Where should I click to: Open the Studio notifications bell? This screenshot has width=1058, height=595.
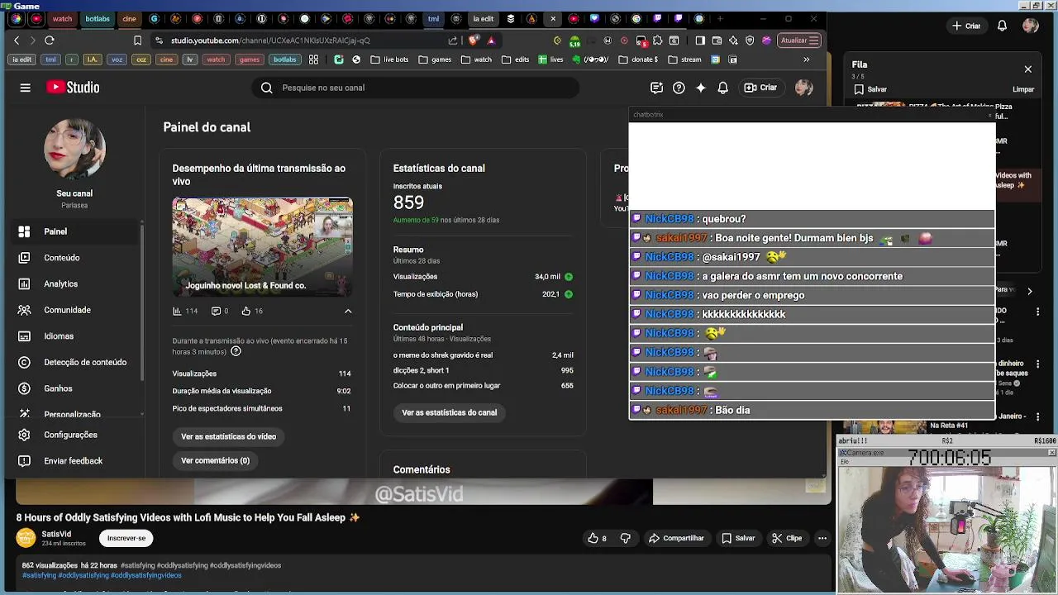tap(723, 88)
